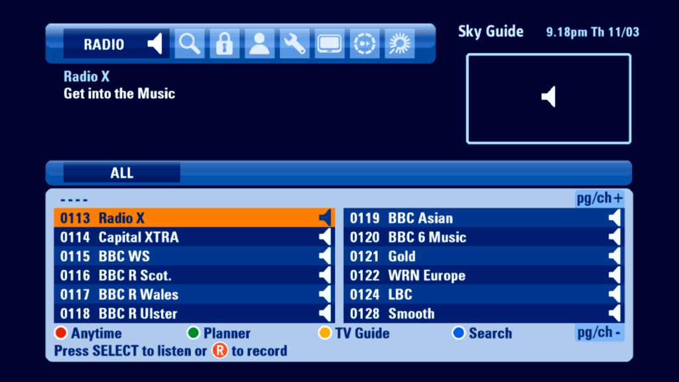Screen dimensions: 679x382
Task: Click the orange R record icon
Action: click(x=219, y=351)
